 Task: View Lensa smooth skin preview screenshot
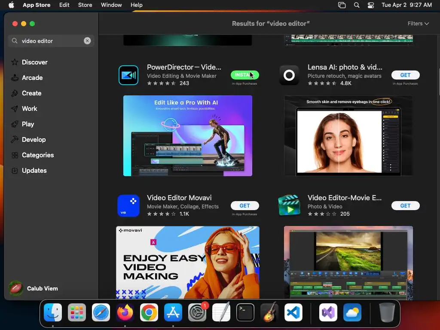point(348,136)
